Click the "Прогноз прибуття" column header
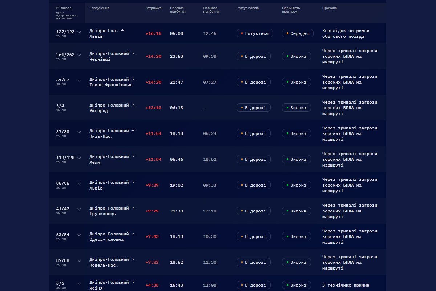 (x=178, y=10)
